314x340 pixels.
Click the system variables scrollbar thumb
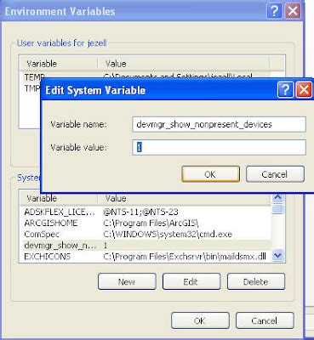tap(277, 209)
